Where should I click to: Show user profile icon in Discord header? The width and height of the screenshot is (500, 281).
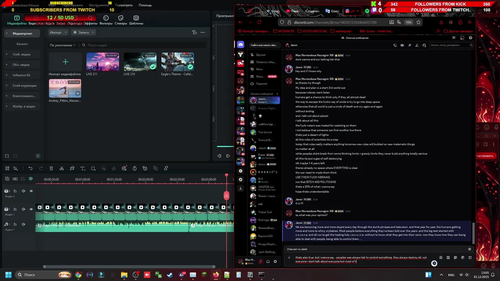[x=424, y=45]
